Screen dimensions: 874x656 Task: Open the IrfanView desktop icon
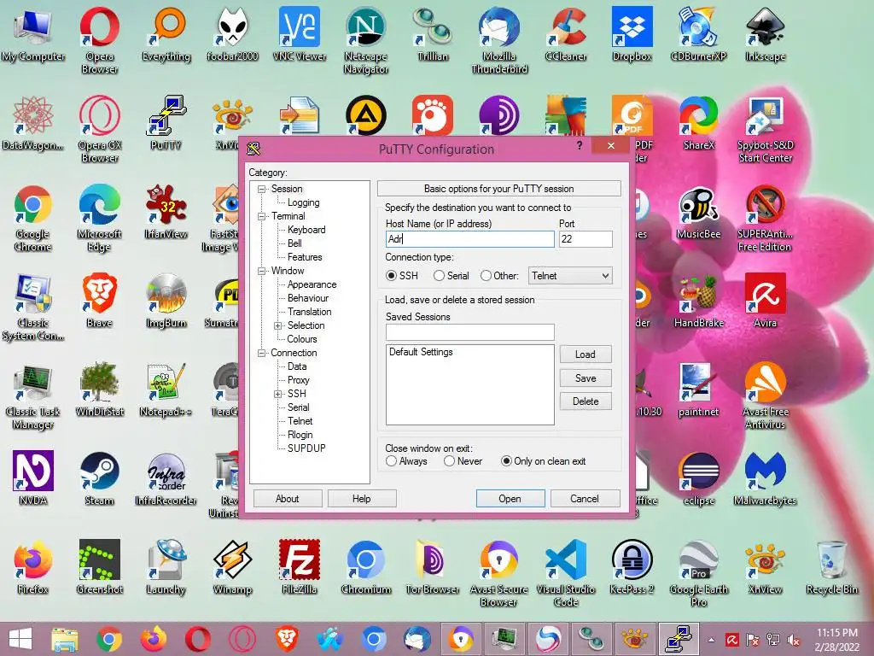pos(166,212)
